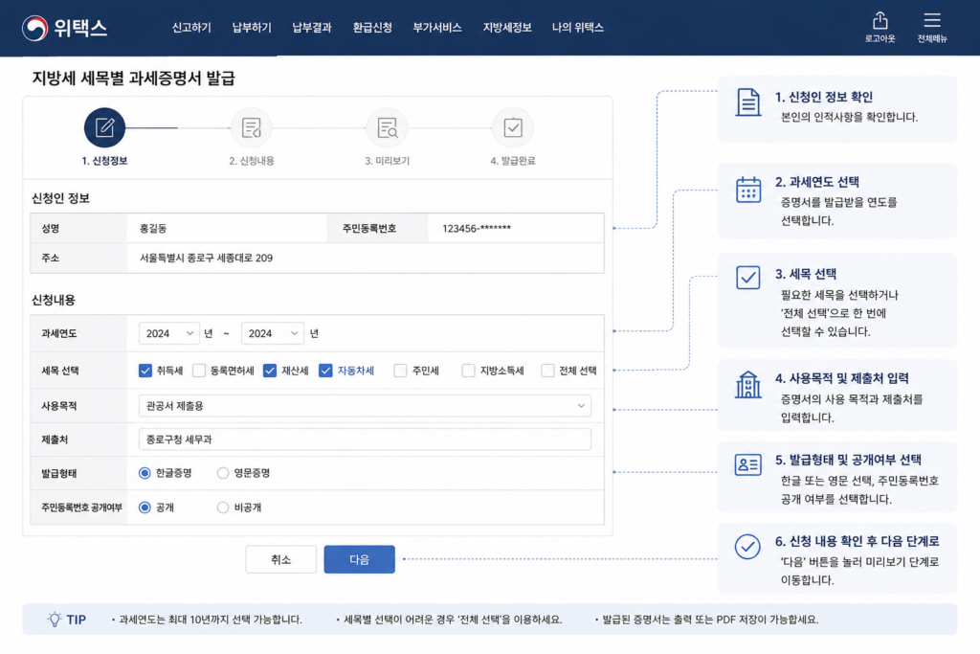This screenshot has width=980, height=654.
Task: Select the 영문증명 radio button
Action: point(222,473)
